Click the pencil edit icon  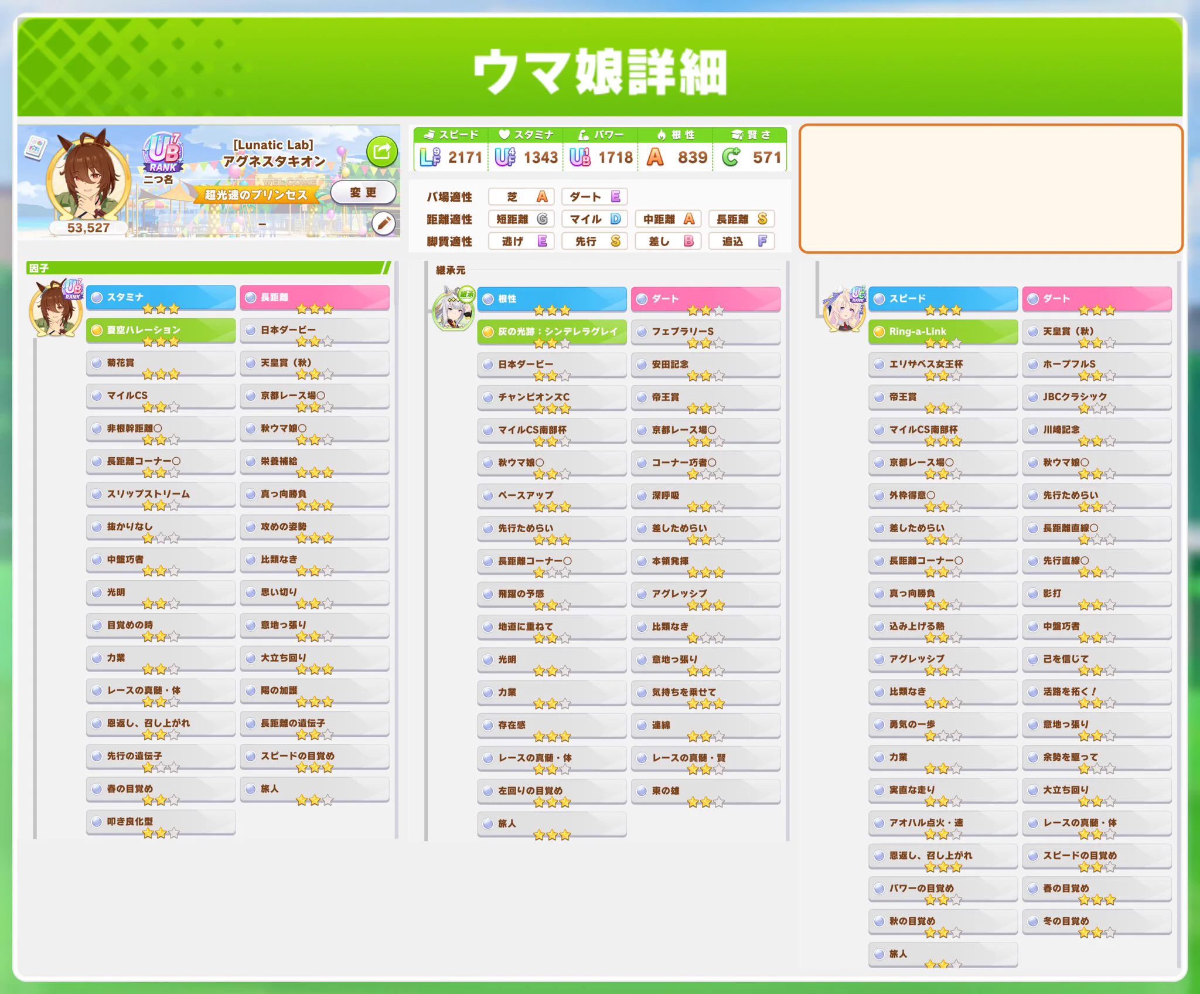(384, 223)
